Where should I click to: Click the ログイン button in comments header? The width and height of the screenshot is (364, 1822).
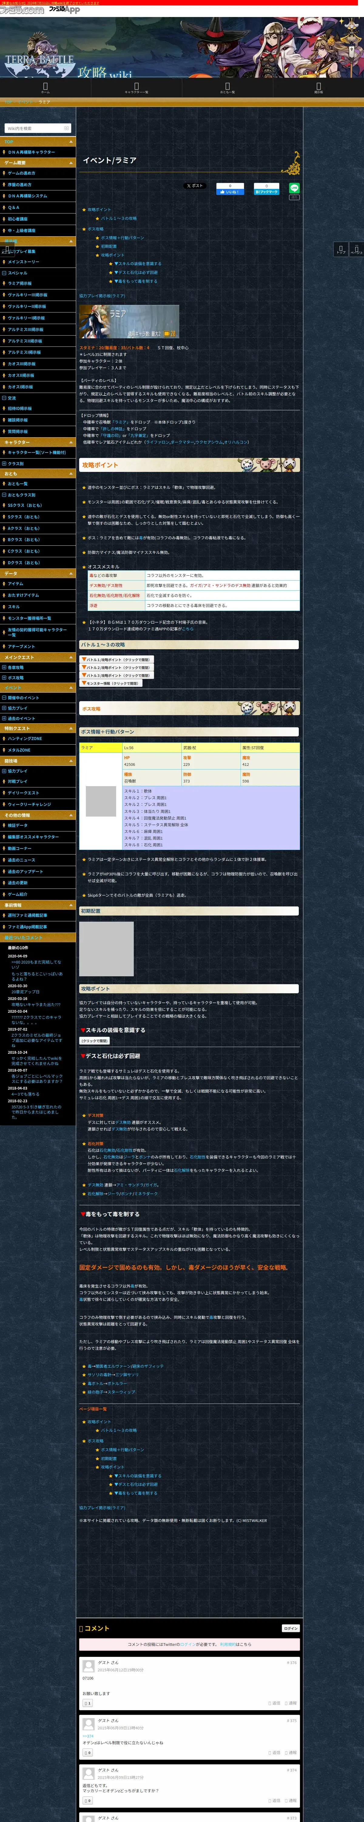pos(291,1628)
